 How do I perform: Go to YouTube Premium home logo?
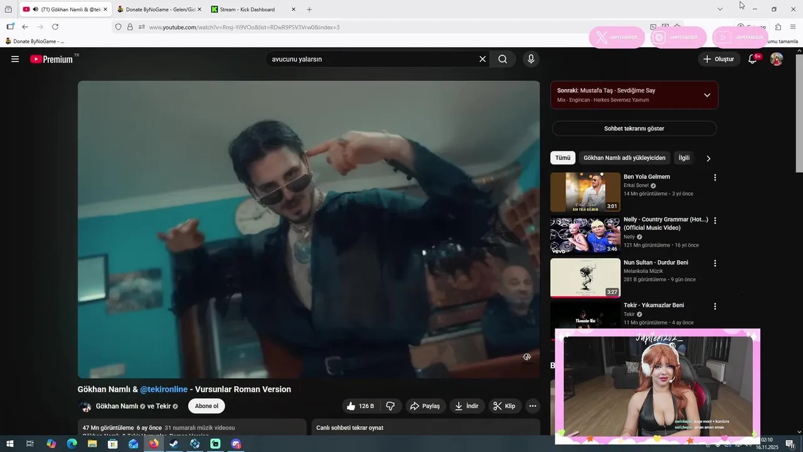tap(51, 59)
